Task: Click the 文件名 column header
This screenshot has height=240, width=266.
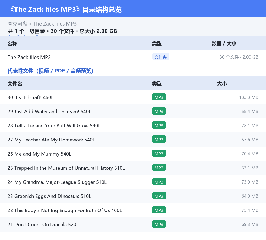Action: 15,84
